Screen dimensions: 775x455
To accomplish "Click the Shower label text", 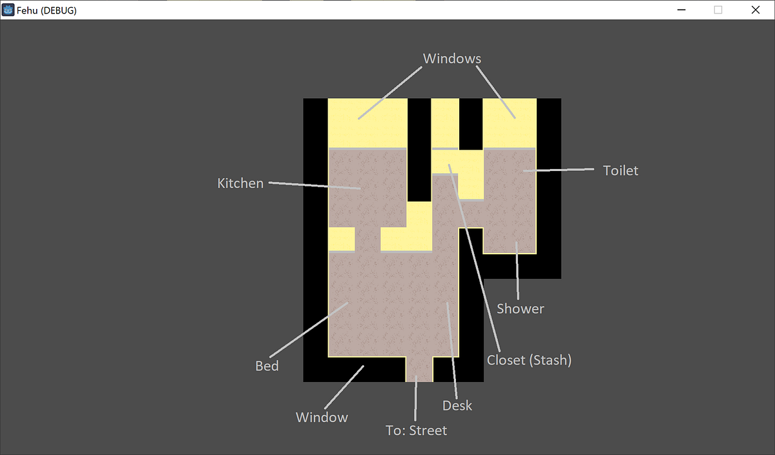I will pyautogui.click(x=520, y=308).
